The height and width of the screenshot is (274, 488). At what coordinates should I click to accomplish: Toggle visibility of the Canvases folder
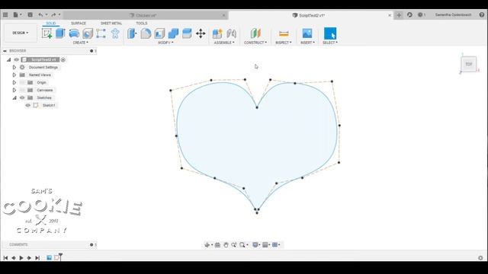(22, 90)
